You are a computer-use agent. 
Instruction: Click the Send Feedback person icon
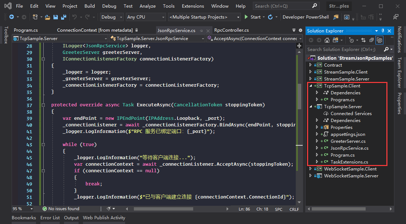[395, 17]
